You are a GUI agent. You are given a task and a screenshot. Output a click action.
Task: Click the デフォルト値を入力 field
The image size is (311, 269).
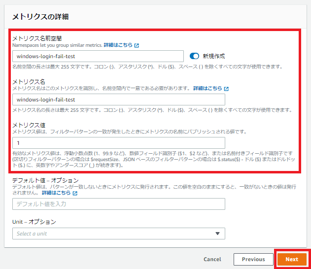tap(119, 204)
